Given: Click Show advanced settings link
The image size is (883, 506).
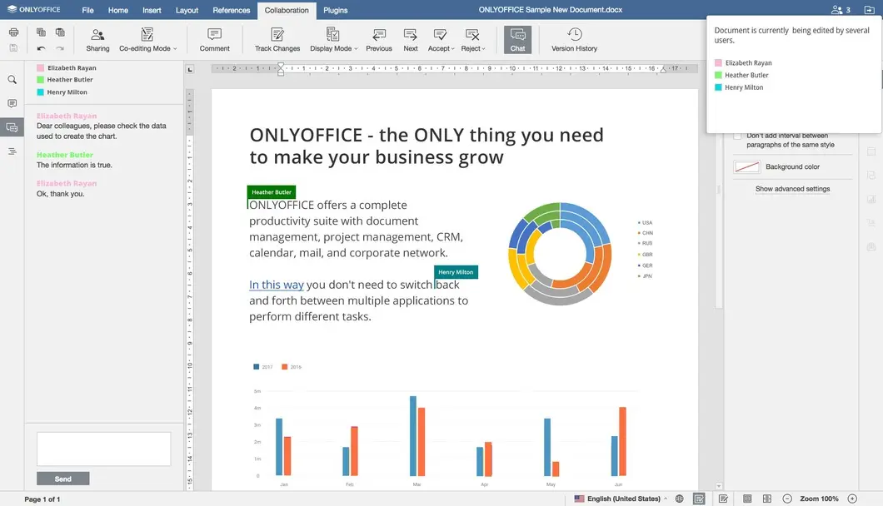Looking at the screenshot, I should 792,189.
